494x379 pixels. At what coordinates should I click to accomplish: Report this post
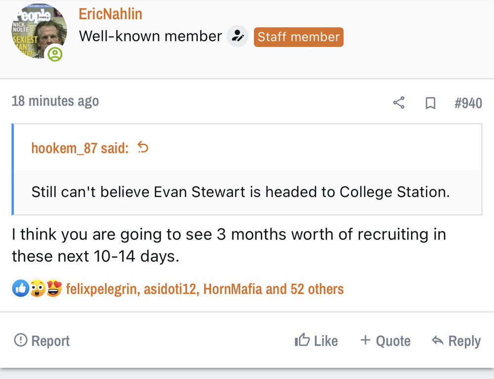point(42,340)
